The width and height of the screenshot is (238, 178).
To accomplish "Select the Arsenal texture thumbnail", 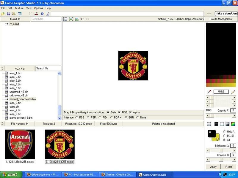I will pos(20,144).
